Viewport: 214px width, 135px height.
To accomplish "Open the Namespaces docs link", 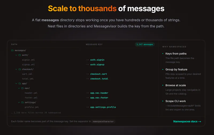I will click(x=187, y=121).
